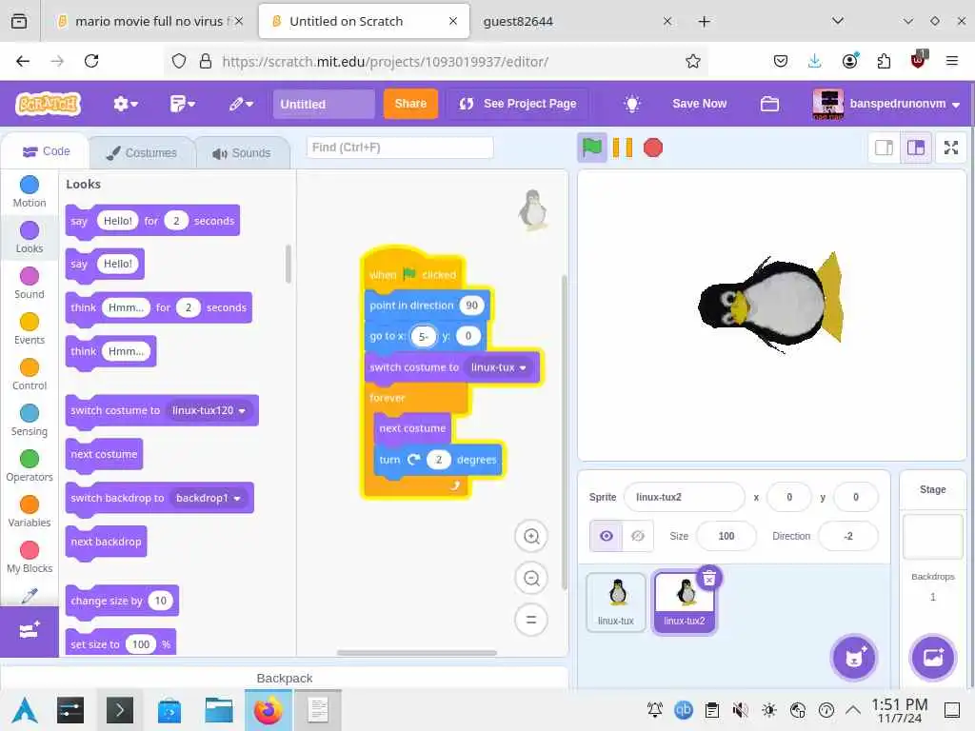Click the Backpack bar

point(284,678)
